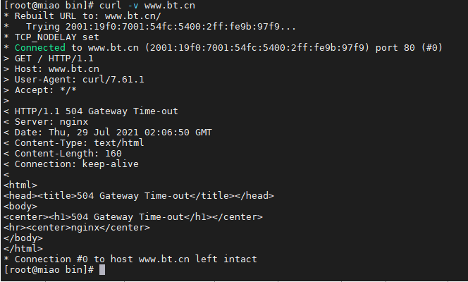
Task: Click the '<hr><center>nginx</center>' line
Action: (77, 228)
